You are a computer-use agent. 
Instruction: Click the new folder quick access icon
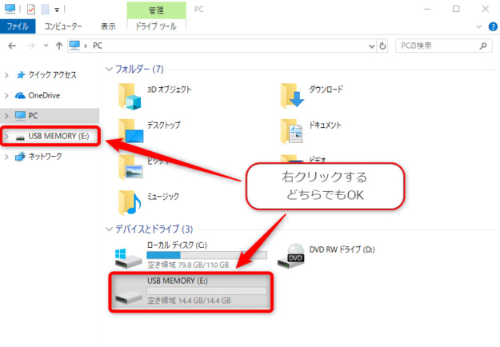click(x=46, y=10)
